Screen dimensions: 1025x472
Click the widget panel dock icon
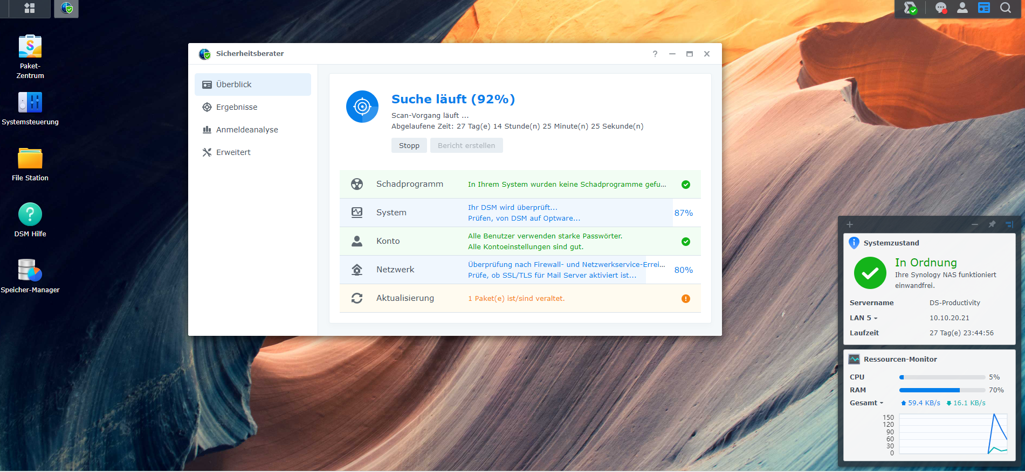pos(1009,224)
